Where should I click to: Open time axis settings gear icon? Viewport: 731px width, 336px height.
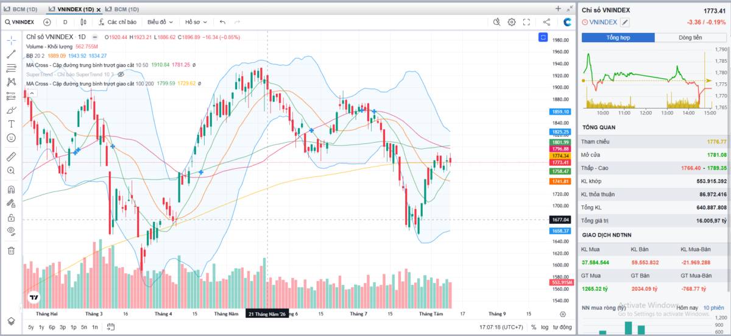point(563,313)
